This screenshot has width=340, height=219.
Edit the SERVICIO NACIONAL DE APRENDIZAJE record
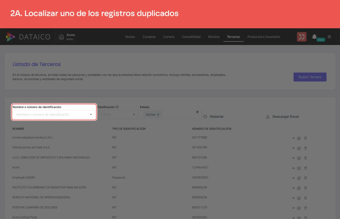pos(299,198)
